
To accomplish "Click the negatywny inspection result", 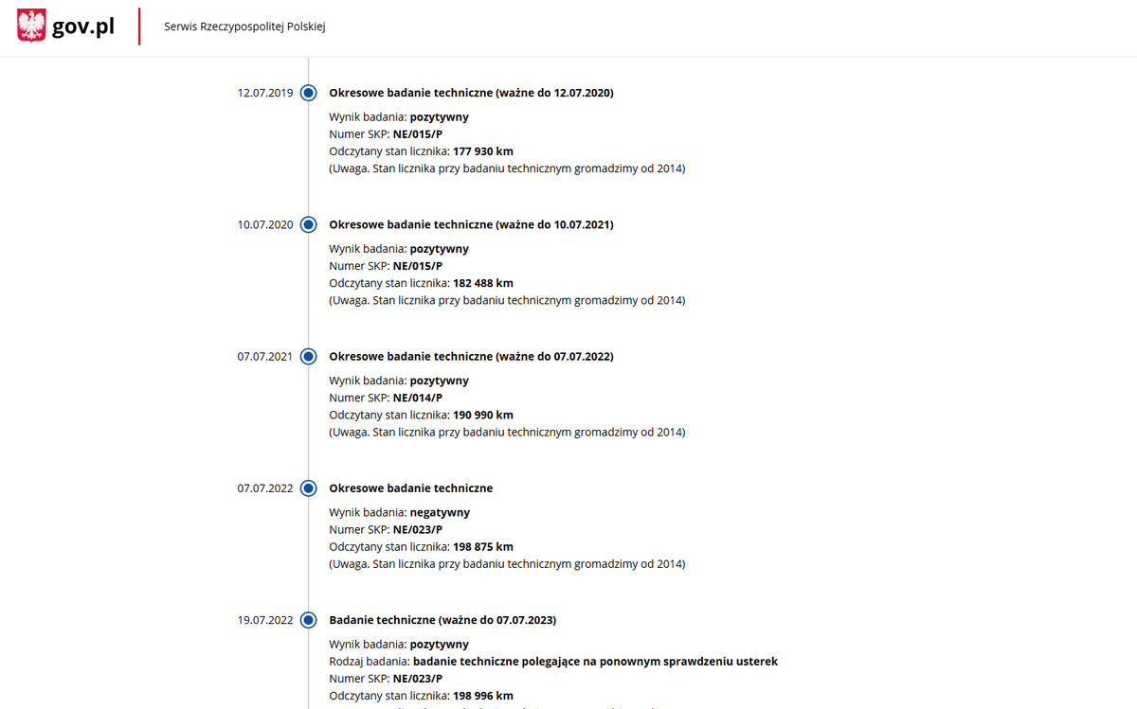I will tap(440, 512).
